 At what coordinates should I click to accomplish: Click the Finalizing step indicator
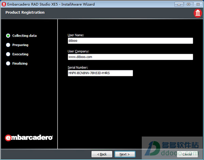8,63
